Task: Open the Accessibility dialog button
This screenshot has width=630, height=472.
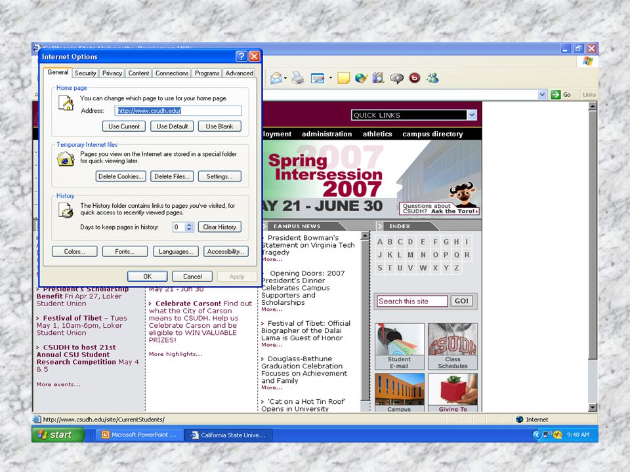Action: click(226, 252)
